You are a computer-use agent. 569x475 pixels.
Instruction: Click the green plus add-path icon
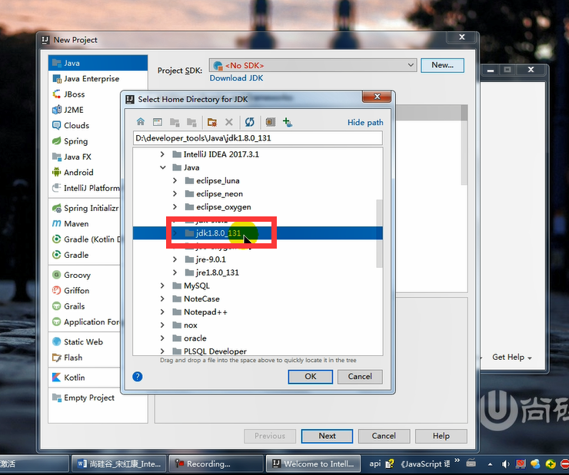288,122
